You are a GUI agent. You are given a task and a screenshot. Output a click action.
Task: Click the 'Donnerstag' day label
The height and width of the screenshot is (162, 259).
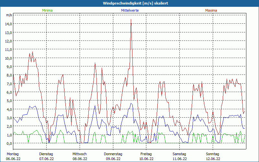(113, 154)
